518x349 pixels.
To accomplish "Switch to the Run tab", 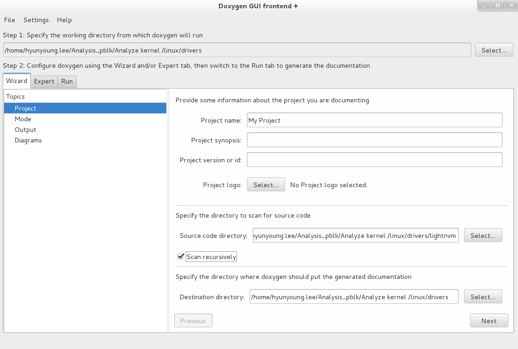I will (66, 81).
